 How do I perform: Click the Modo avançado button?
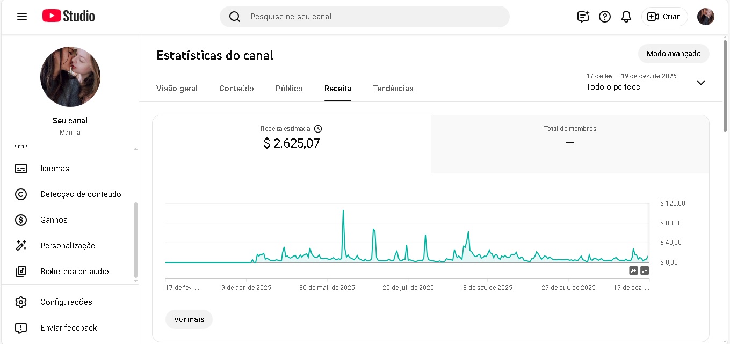point(674,54)
